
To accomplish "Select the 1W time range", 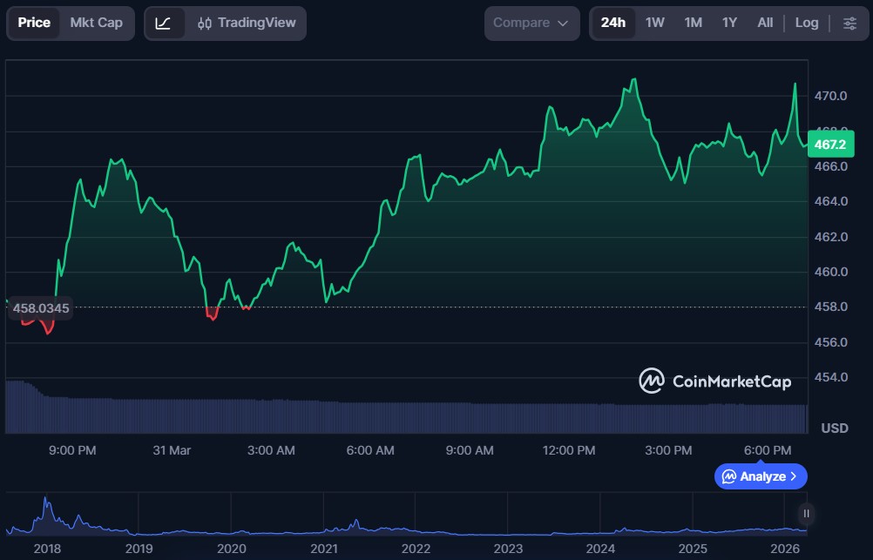I will click(x=655, y=23).
